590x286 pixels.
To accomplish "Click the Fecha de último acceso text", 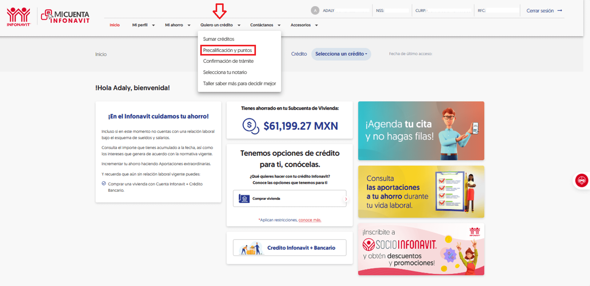I will [x=411, y=54].
